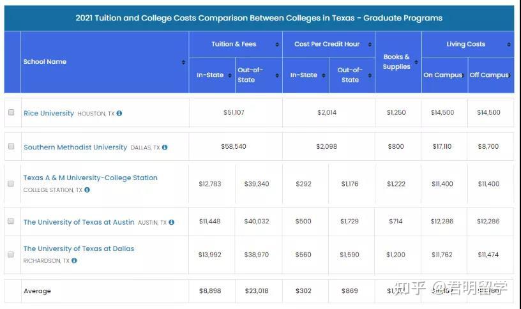Sort by Tuition In-State column arrows
The height and width of the screenshot is (309, 521).
click(x=230, y=75)
